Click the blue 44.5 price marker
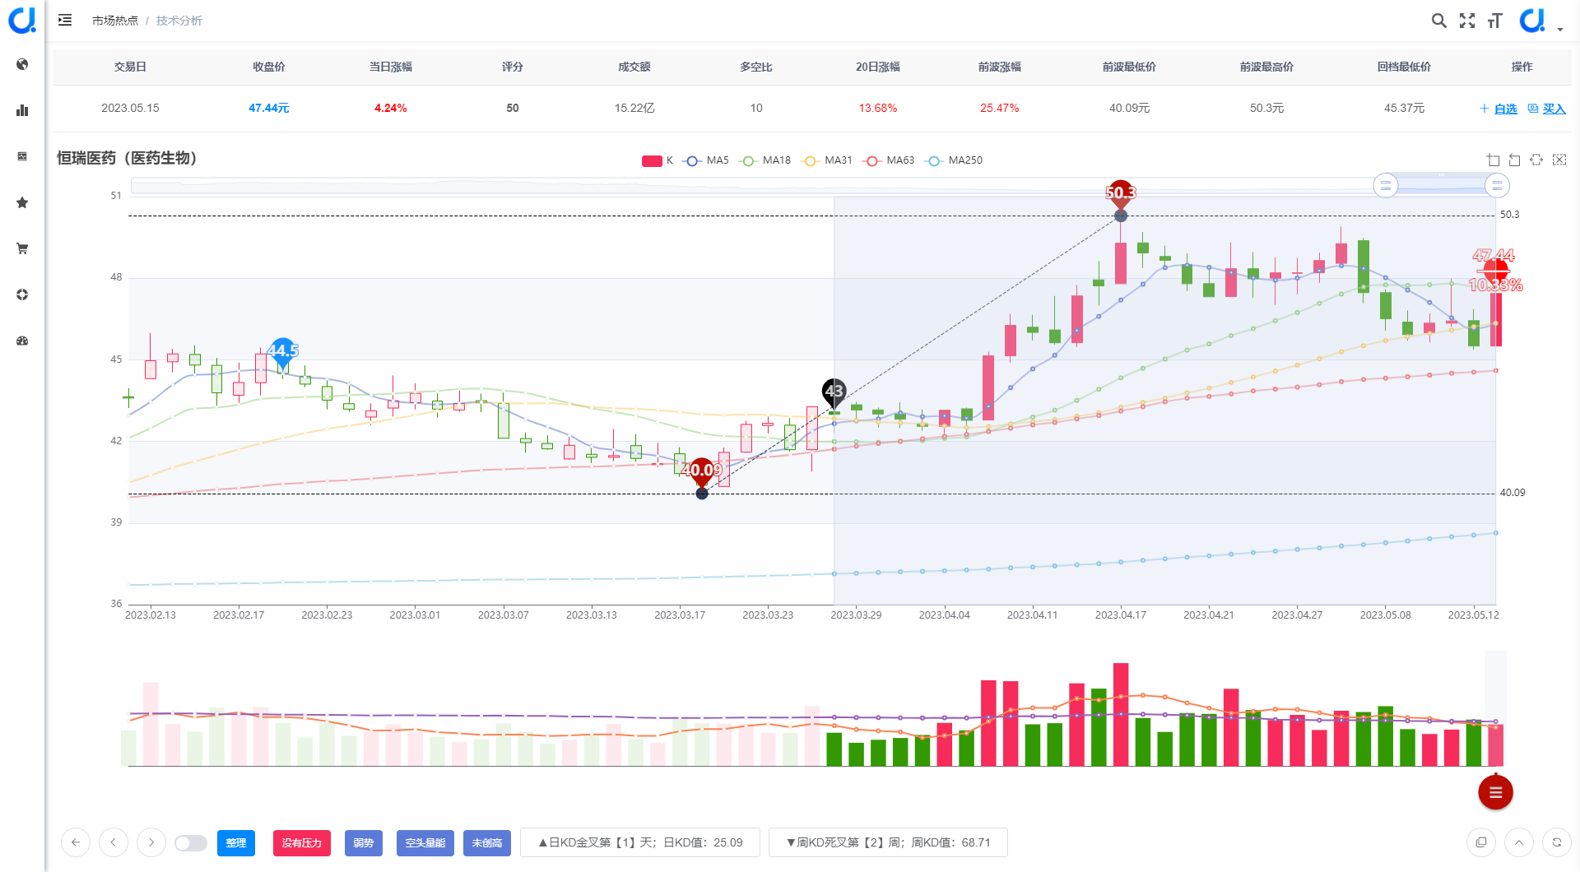Viewport: 1580px width, 872px height. (282, 351)
